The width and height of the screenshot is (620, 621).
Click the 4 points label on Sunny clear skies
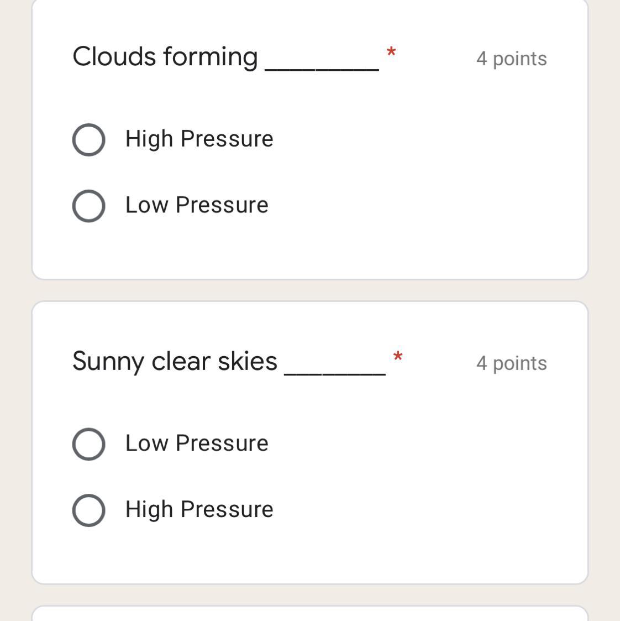click(511, 363)
